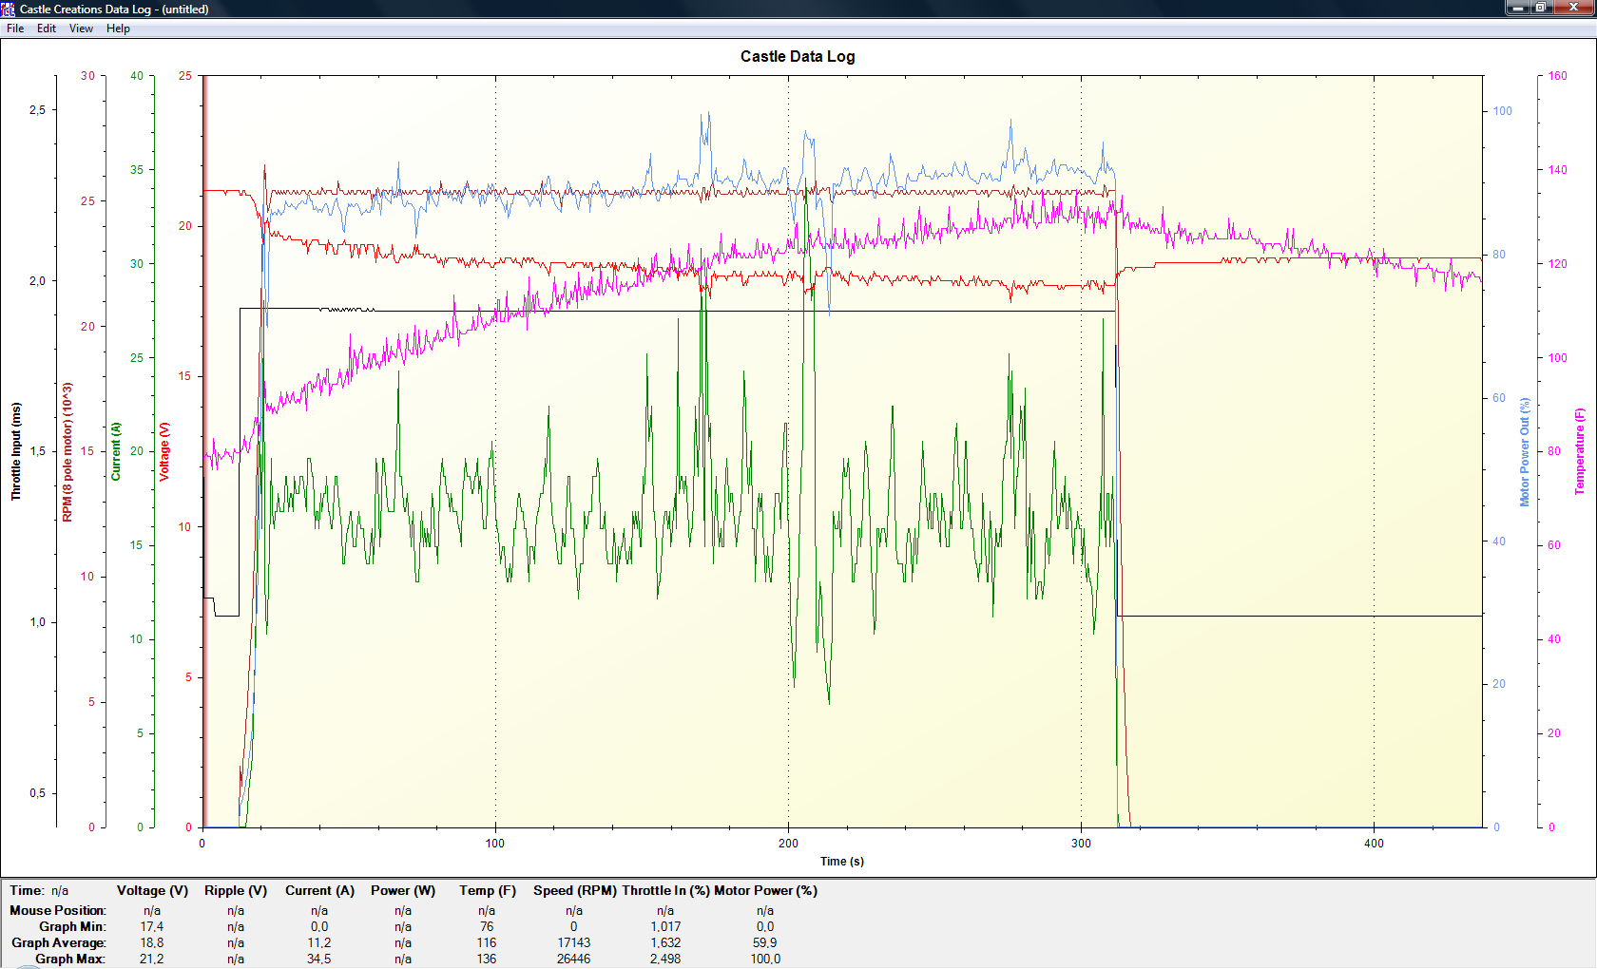This screenshot has height=969, width=1597.
Task: Minimize the Castle Data Log window
Action: point(1518,8)
